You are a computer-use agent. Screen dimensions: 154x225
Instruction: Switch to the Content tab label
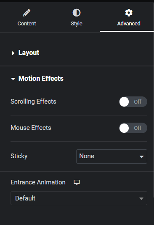(27, 24)
